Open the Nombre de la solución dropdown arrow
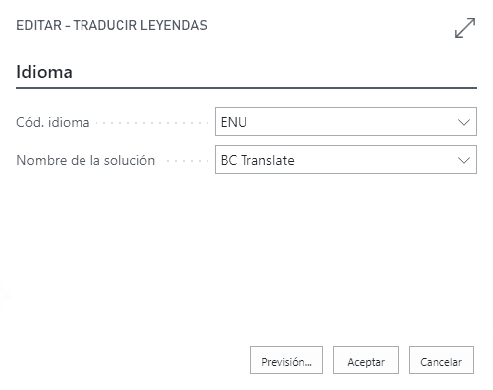The height and width of the screenshot is (390, 493). click(464, 160)
